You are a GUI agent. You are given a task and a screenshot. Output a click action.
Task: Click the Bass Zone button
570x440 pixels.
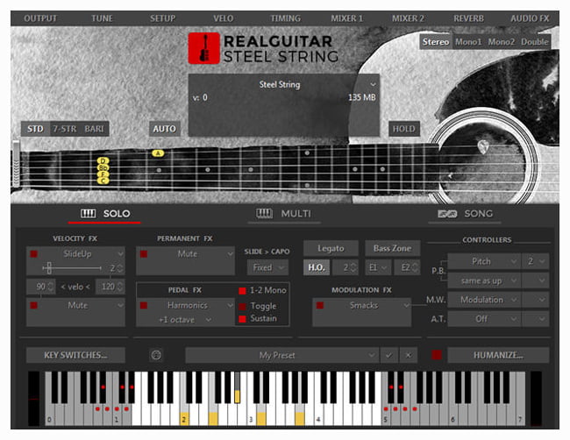tap(393, 248)
